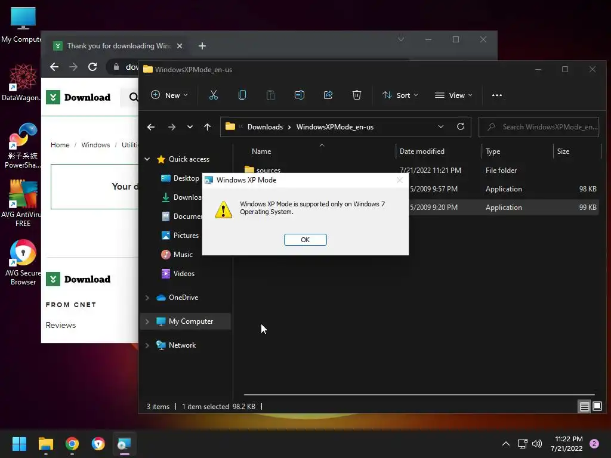Click the Paste clipboard icon
Viewport: 611px width, 458px height.
click(x=270, y=95)
